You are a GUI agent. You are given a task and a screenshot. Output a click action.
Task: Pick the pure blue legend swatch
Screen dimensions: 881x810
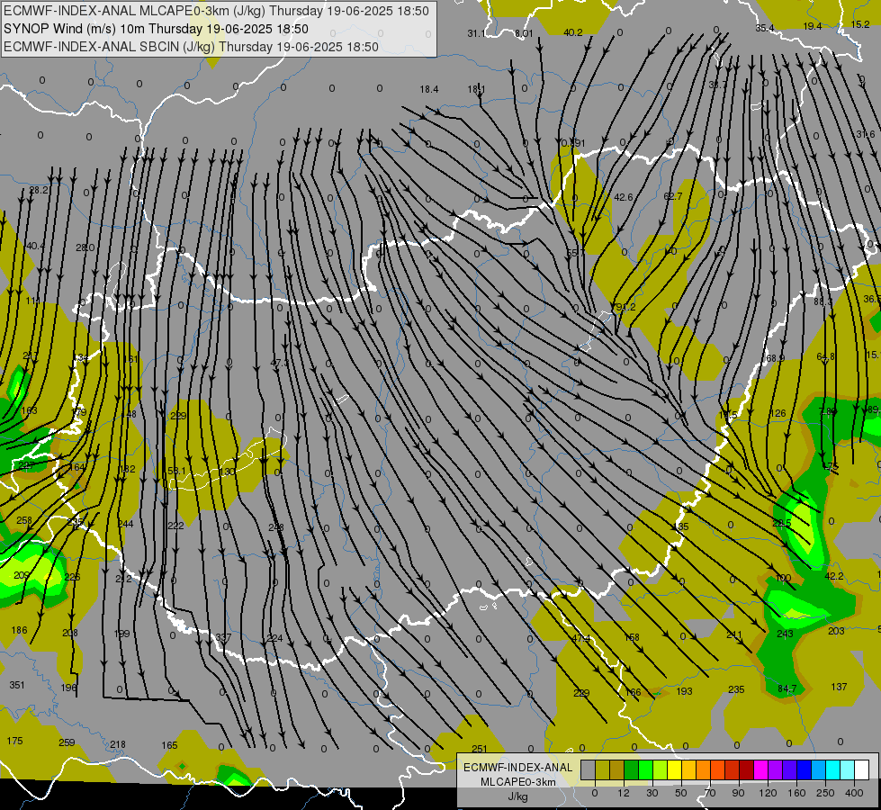click(x=804, y=769)
